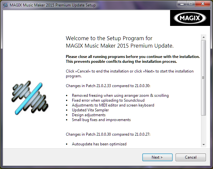
Task: Click 'Design adjustments' bullet
Action: (x=88, y=115)
